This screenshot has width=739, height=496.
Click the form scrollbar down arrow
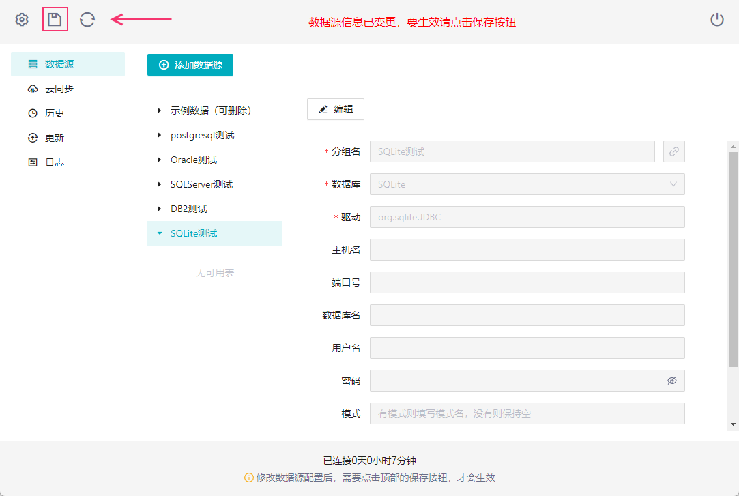733,424
